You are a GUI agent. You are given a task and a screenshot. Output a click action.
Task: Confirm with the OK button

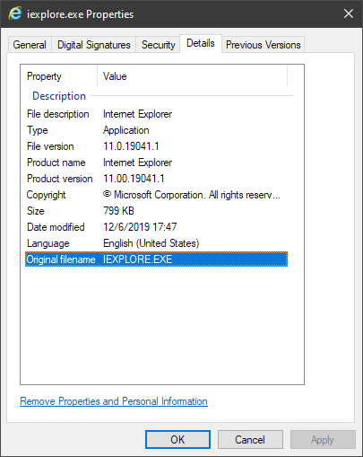[x=177, y=440]
